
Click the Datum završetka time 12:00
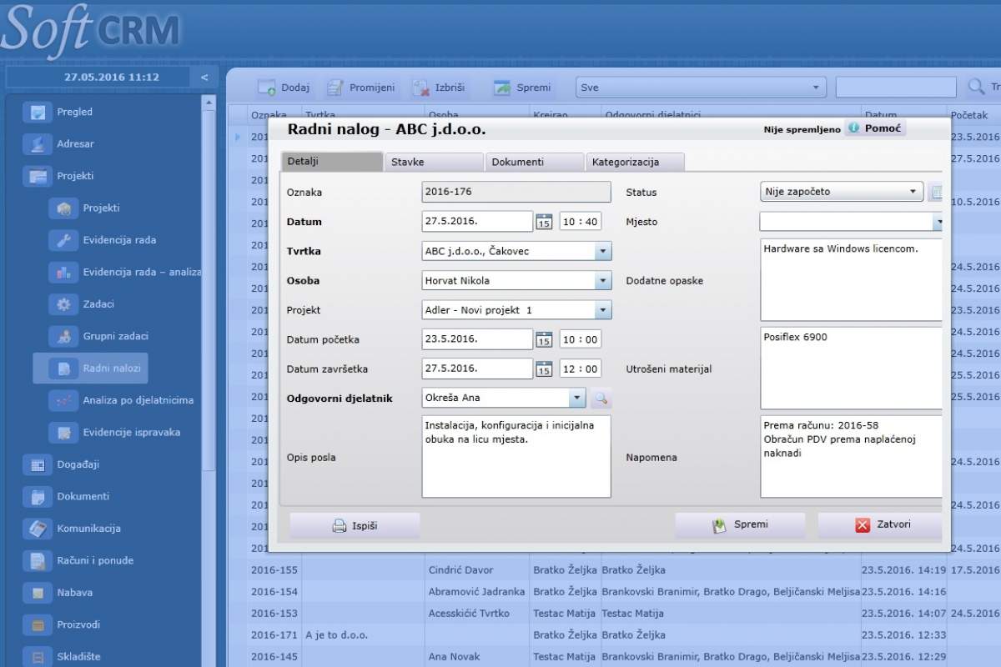(580, 369)
